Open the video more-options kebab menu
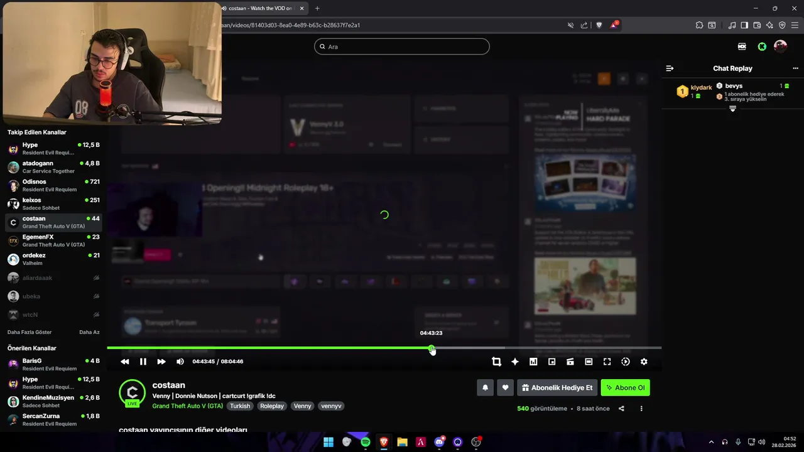This screenshot has width=804, height=452. click(641, 409)
